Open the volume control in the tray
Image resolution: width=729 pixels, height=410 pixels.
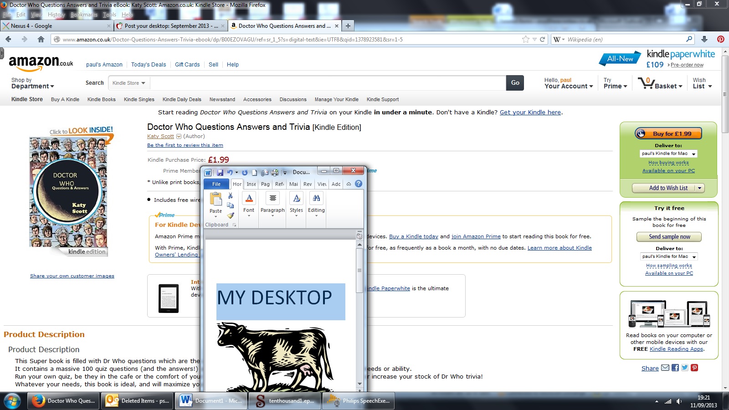(679, 401)
